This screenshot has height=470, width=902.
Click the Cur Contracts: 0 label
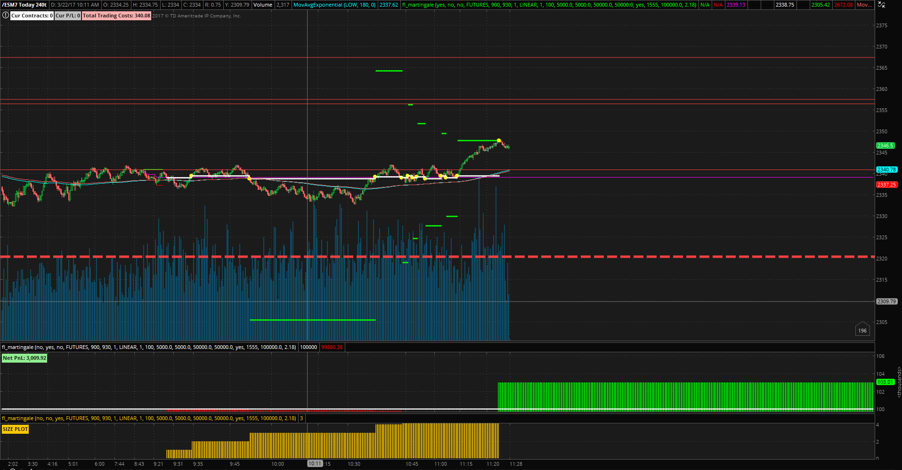point(32,16)
